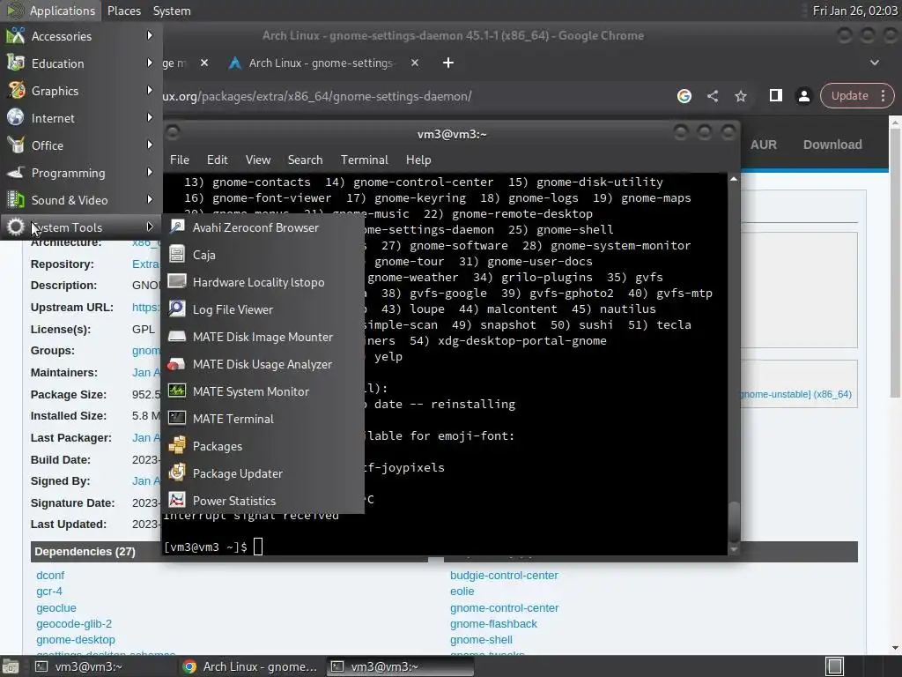Open the System panel menu

(172, 11)
